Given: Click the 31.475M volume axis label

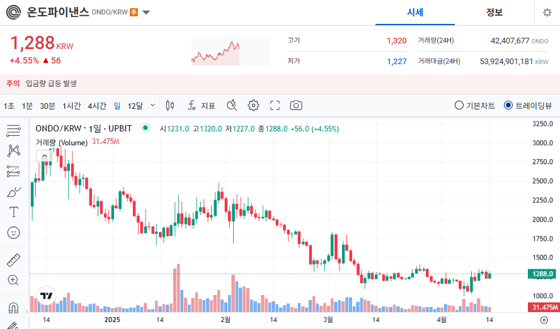Looking at the screenshot, I should (x=543, y=307).
